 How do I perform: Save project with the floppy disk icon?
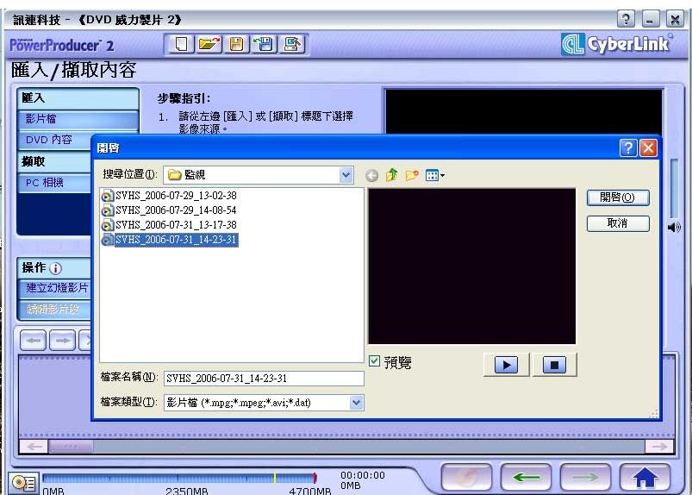click(236, 45)
